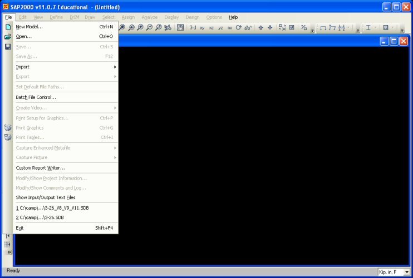Image resolution: width=413 pixels, height=278 pixels.
Task: Click the floppy disk Save icon
Action: 8,47
